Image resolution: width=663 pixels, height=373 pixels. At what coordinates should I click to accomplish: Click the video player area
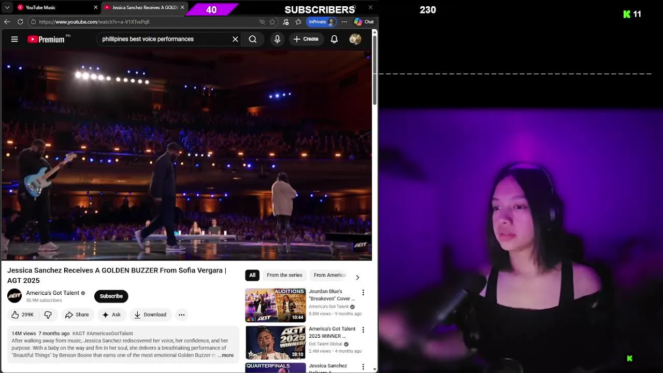pos(186,155)
